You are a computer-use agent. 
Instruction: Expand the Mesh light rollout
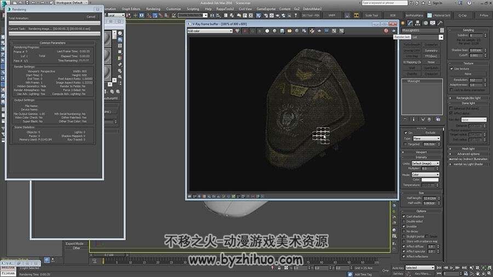pos(468,149)
